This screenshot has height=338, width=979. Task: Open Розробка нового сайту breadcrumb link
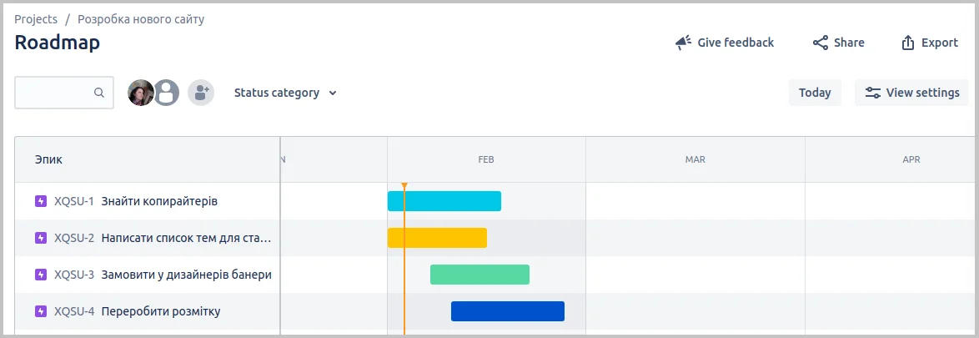pos(140,19)
